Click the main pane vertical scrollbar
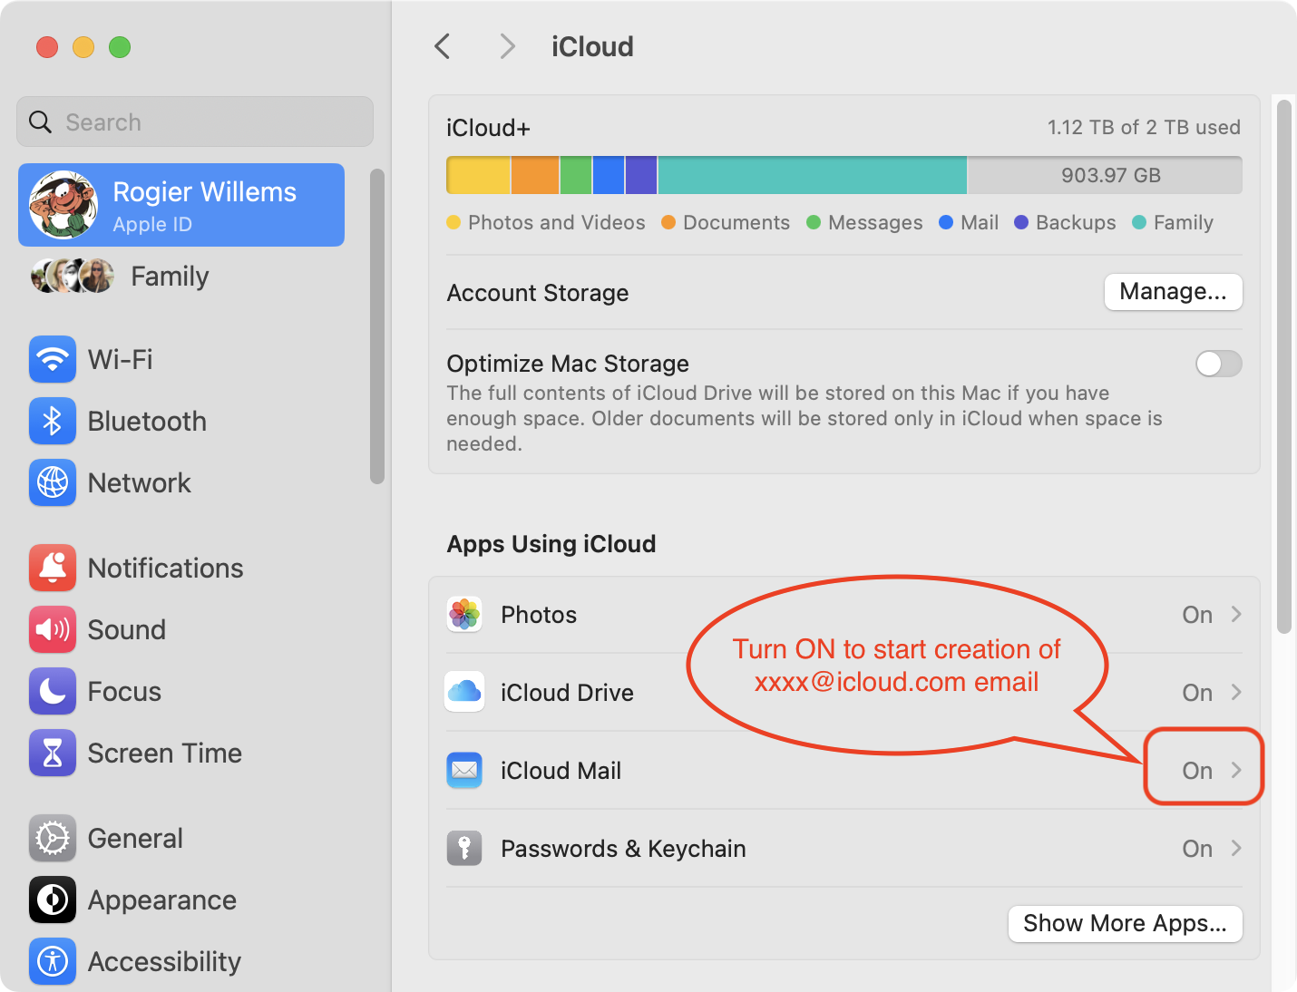This screenshot has height=992, width=1297. pyautogui.click(x=1283, y=366)
